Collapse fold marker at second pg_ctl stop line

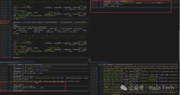pyautogui.click(x=11, y=86)
